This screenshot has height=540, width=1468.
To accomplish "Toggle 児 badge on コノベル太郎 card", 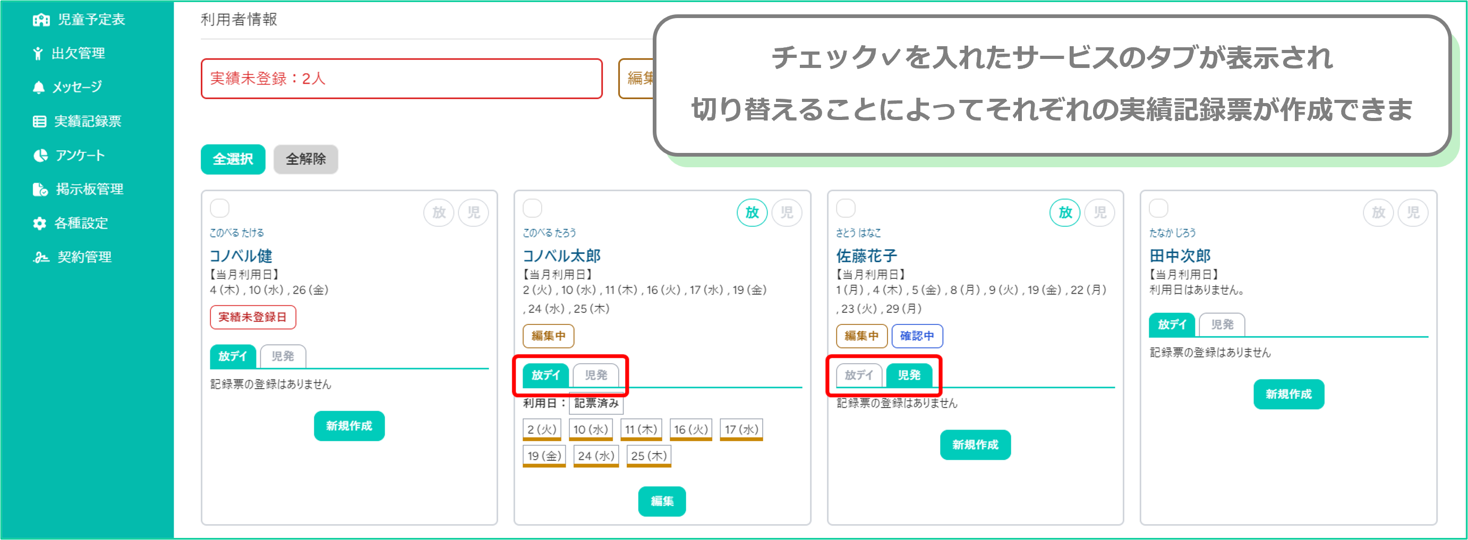I will coord(787,212).
